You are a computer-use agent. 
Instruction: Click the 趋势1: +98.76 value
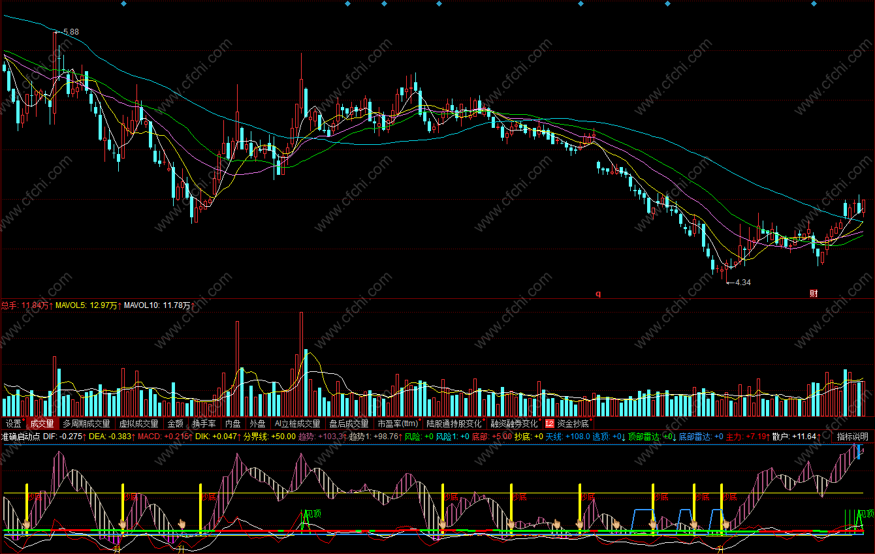pyautogui.click(x=375, y=437)
